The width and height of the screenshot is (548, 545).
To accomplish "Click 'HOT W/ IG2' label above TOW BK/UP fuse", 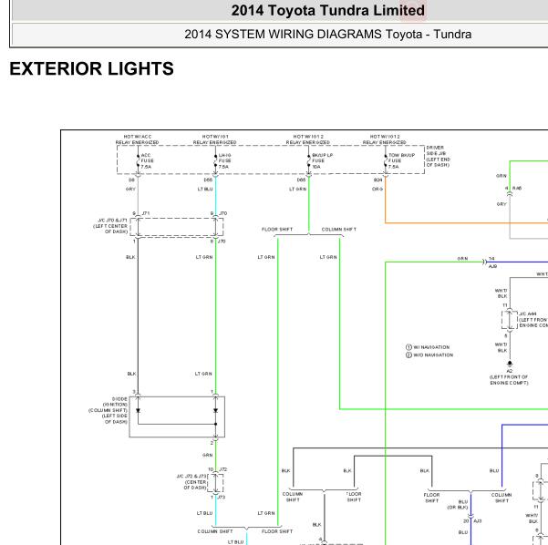I will [385, 137].
